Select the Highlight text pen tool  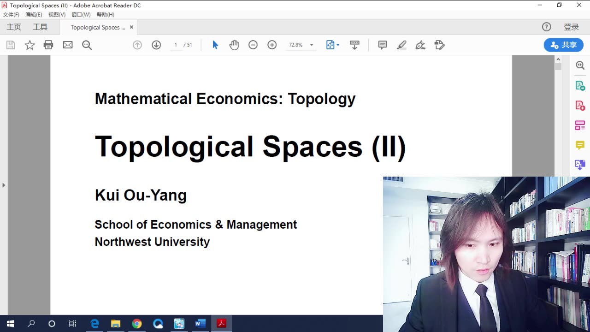point(401,45)
